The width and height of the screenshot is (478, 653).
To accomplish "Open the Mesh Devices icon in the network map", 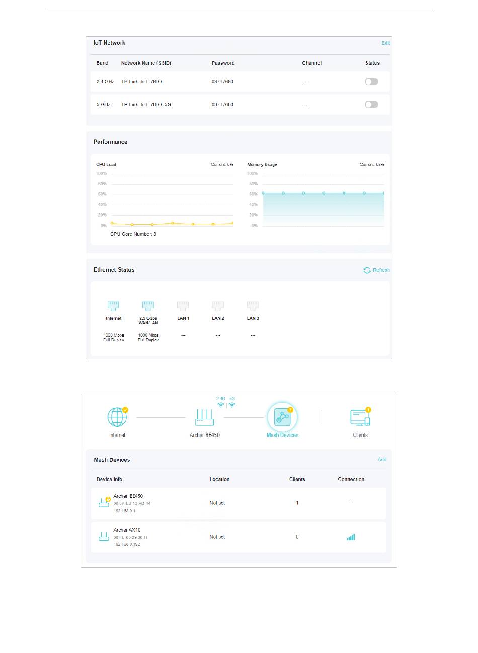I will click(282, 417).
